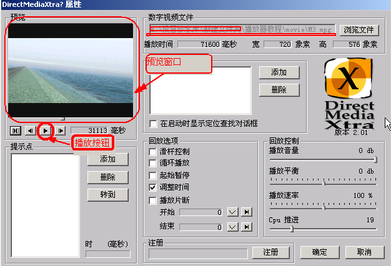Image resolution: width=391 pixels, height=266 pixels.
Task: Enable the 滑杆控制 checkbox
Action: tap(152, 152)
